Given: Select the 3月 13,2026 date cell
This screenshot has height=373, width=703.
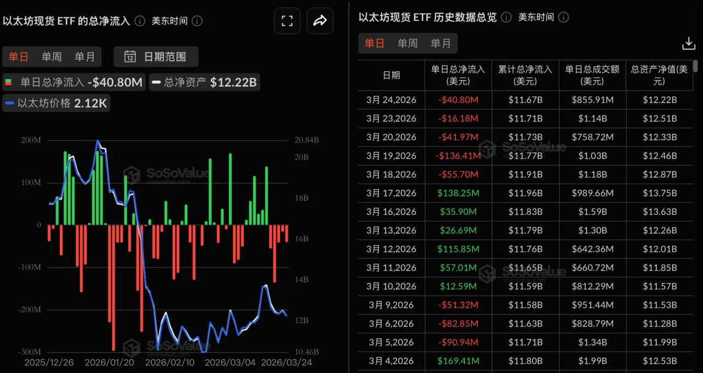Looking at the screenshot, I should [391, 230].
